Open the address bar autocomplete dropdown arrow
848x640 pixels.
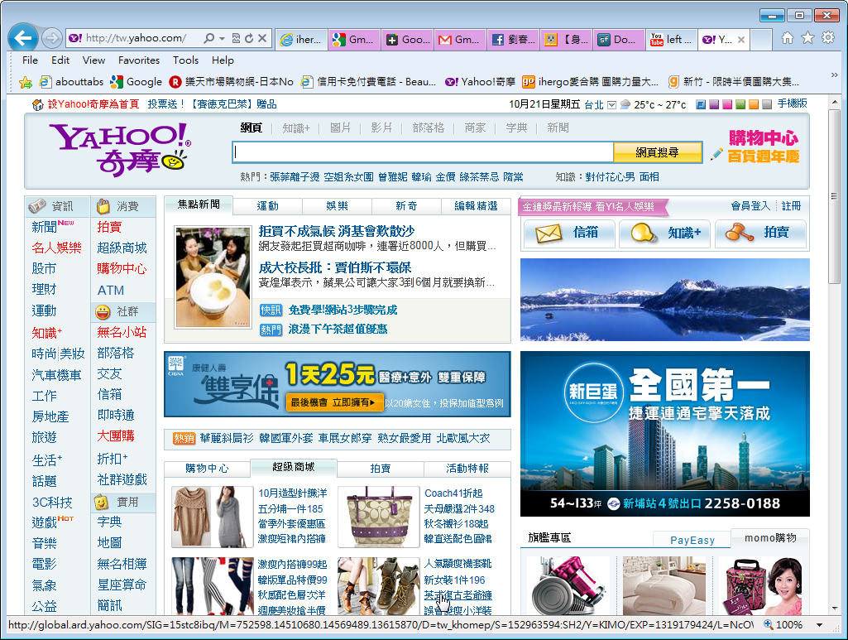pos(222,38)
